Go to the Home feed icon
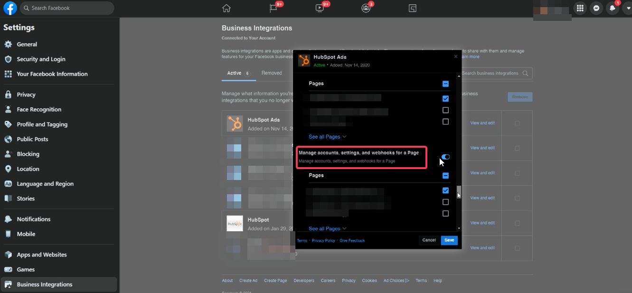 (226, 8)
